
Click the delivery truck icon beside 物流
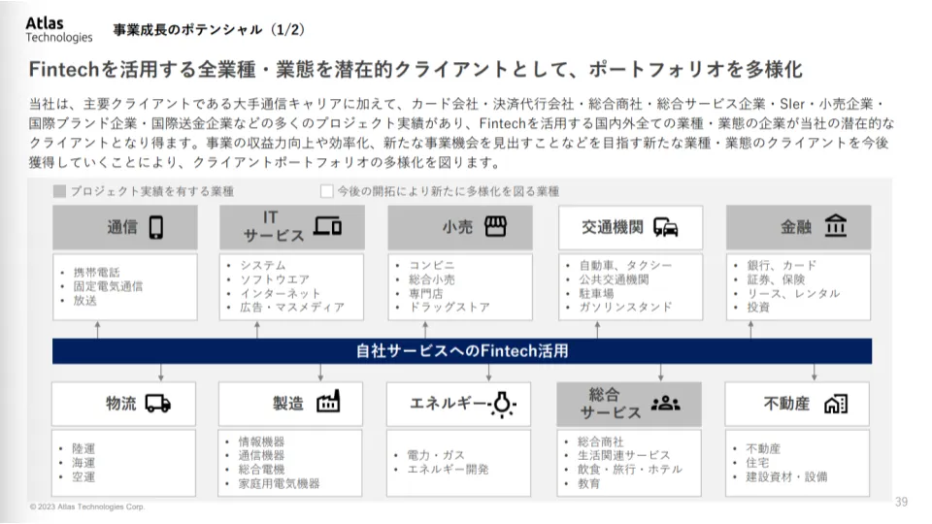pyautogui.click(x=158, y=404)
